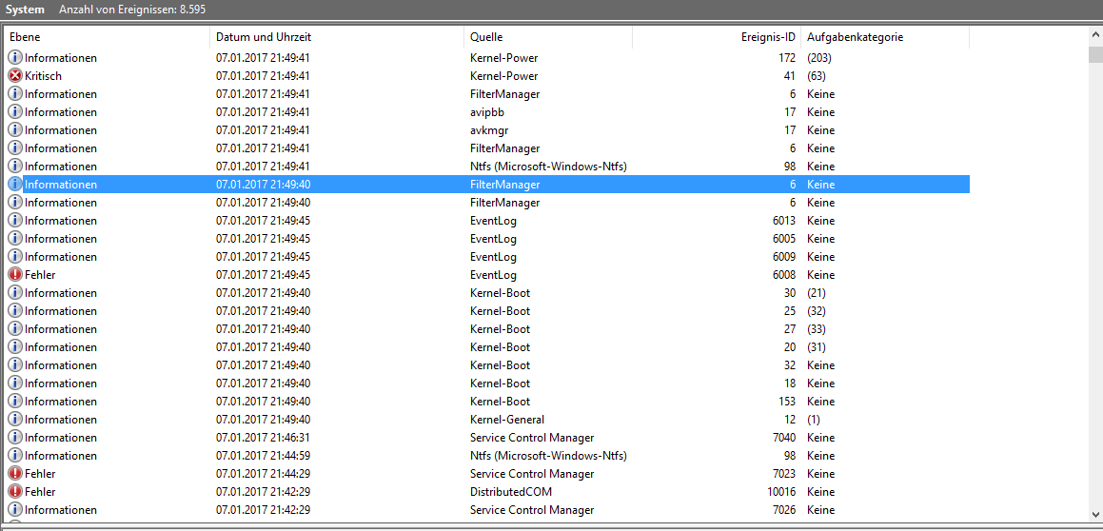Select the Kernel-Boot event with ID 153
This screenshot has height=531, width=1103.
pos(487,402)
